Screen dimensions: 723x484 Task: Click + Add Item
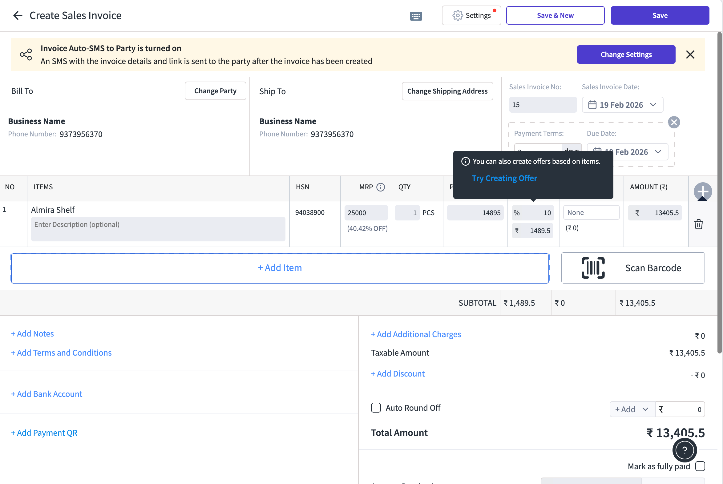coord(280,268)
